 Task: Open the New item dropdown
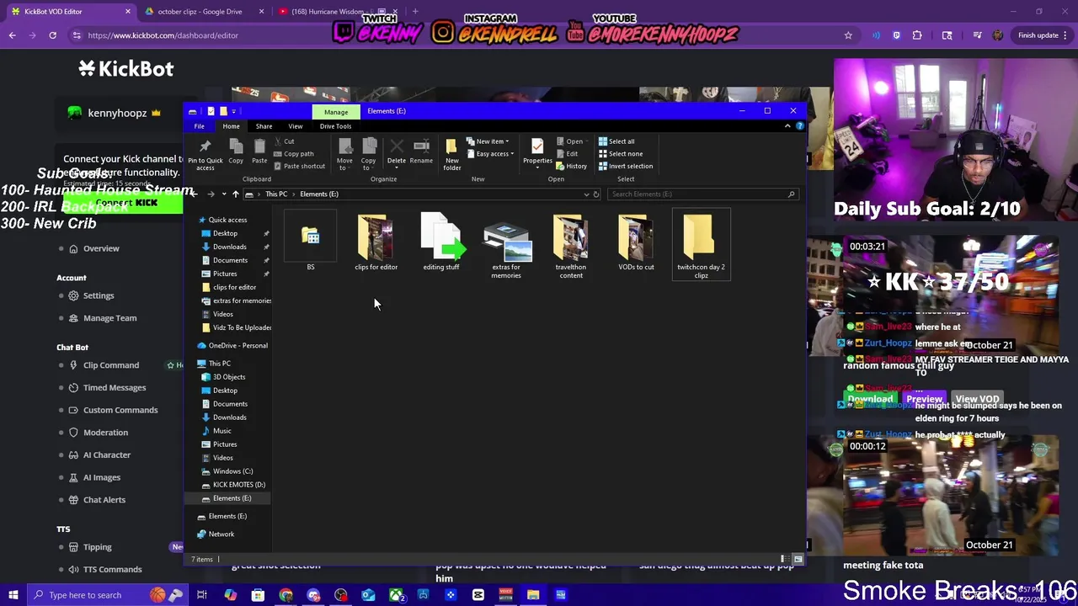pyautogui.click(x=488, y=141)
